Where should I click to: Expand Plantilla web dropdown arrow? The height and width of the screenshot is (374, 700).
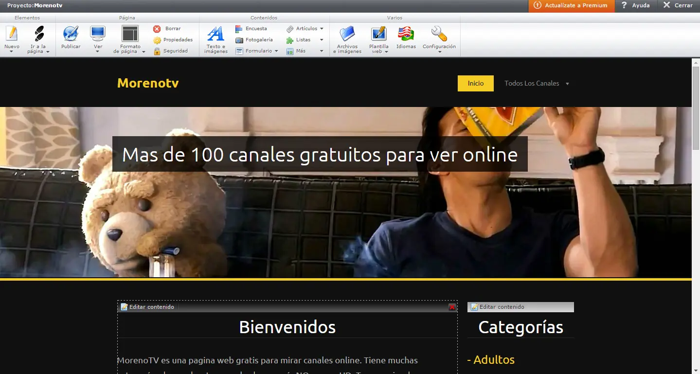point(386,52)
